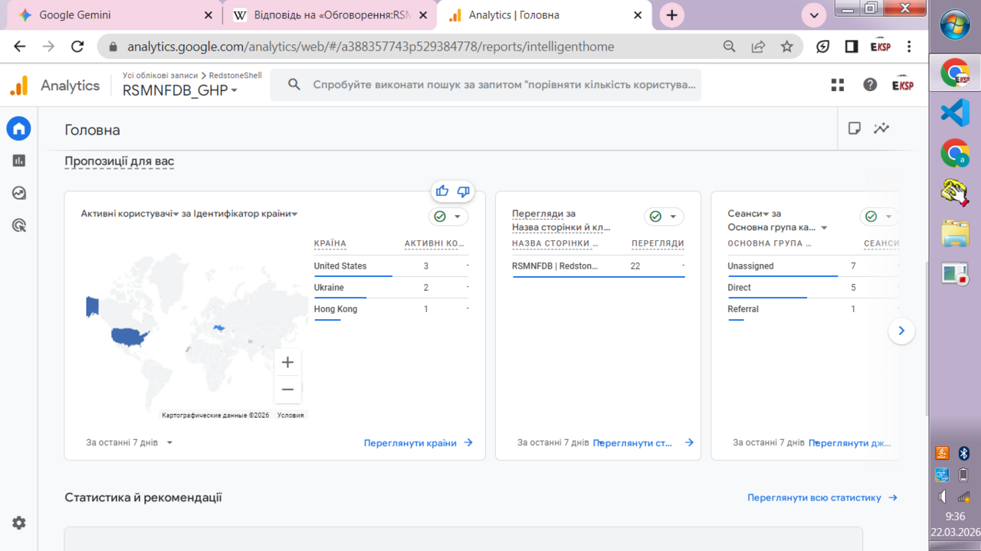Open a new tab with plus button

click(672, 15)
